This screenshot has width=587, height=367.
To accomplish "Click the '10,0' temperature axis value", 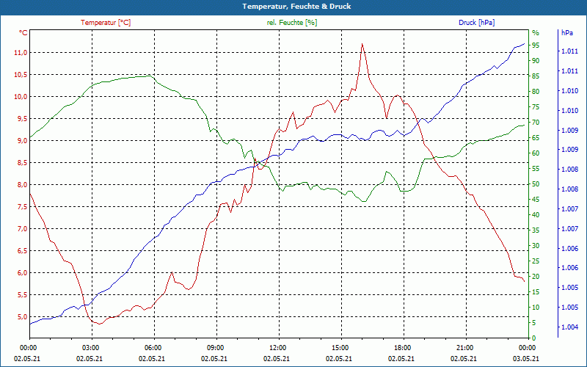I will click(21, 97).
